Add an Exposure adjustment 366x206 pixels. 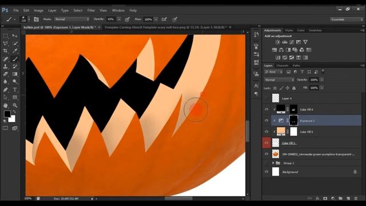click(x=299, y=42)
